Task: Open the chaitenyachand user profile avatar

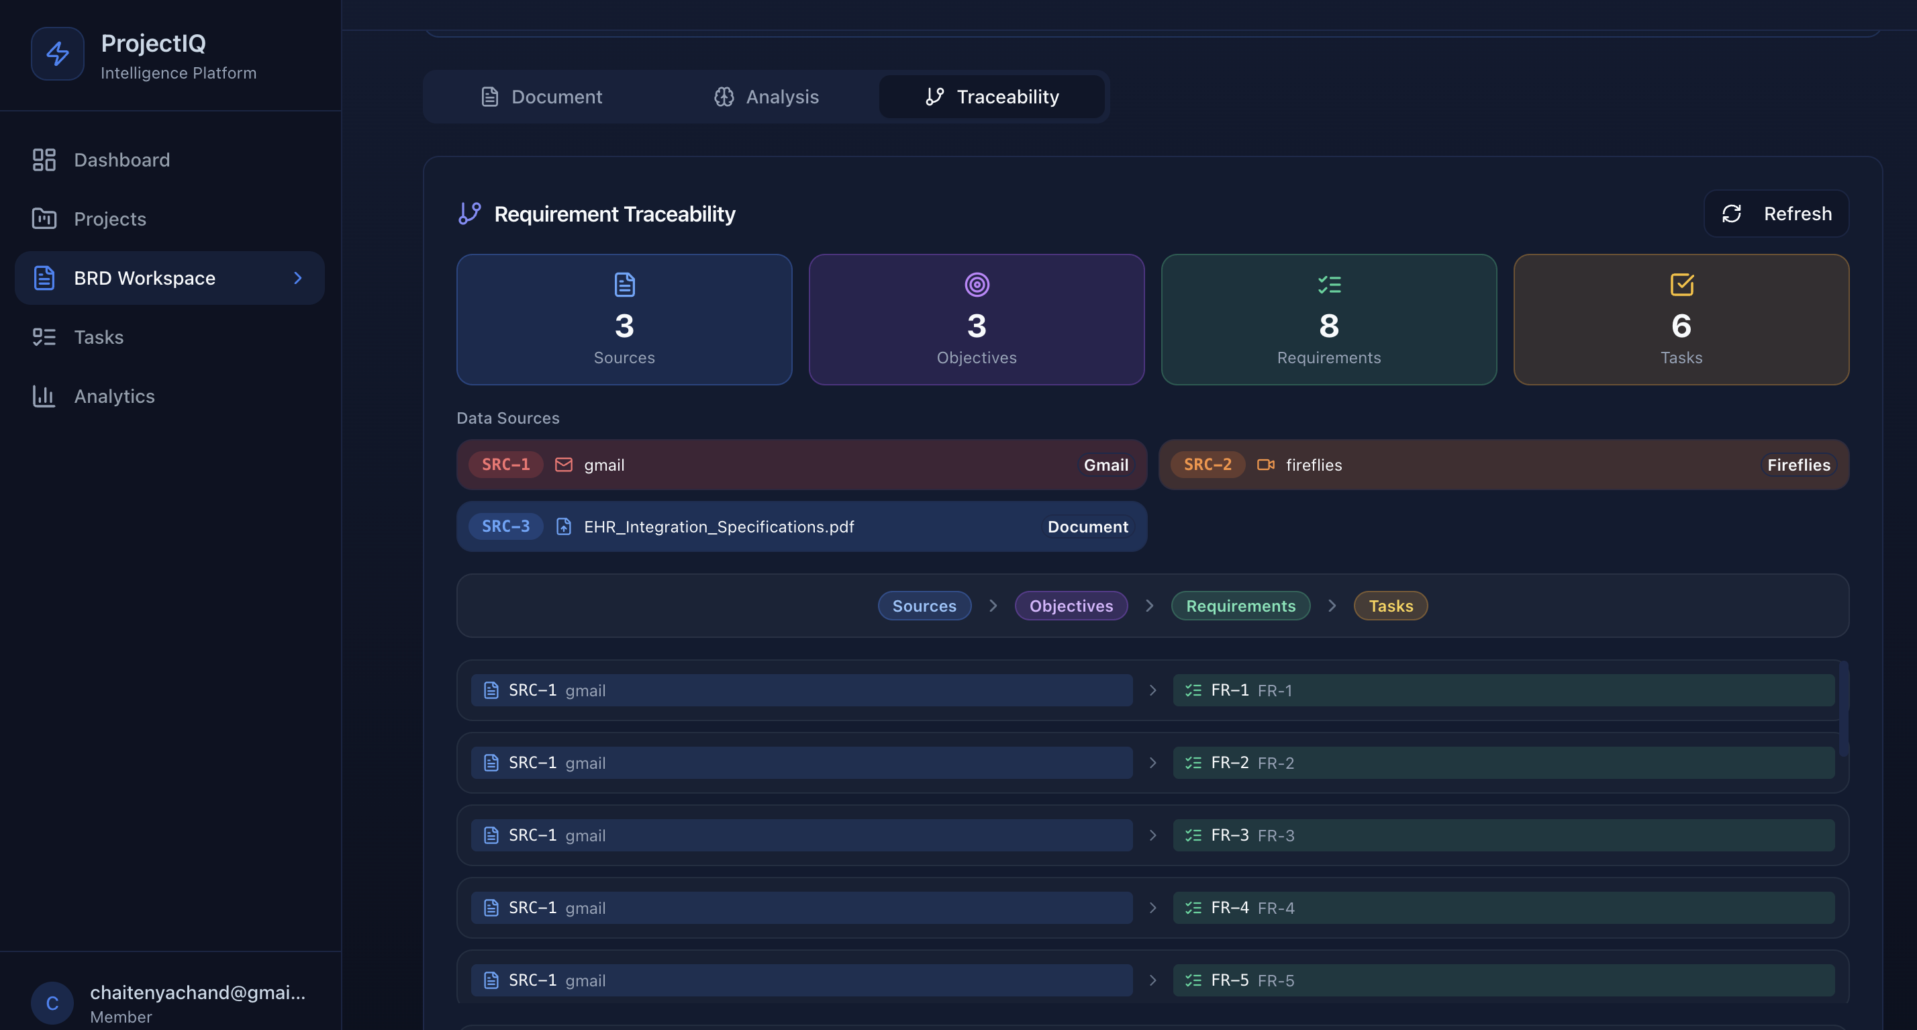Action: point(52,1002)
